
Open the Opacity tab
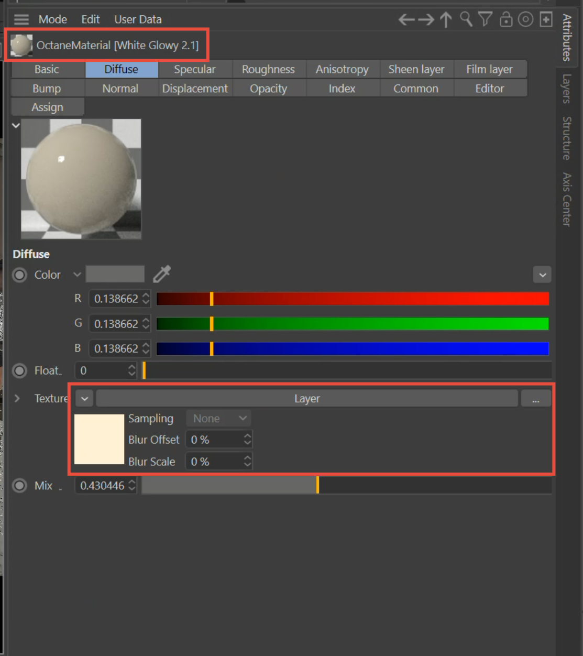(268, 89)
